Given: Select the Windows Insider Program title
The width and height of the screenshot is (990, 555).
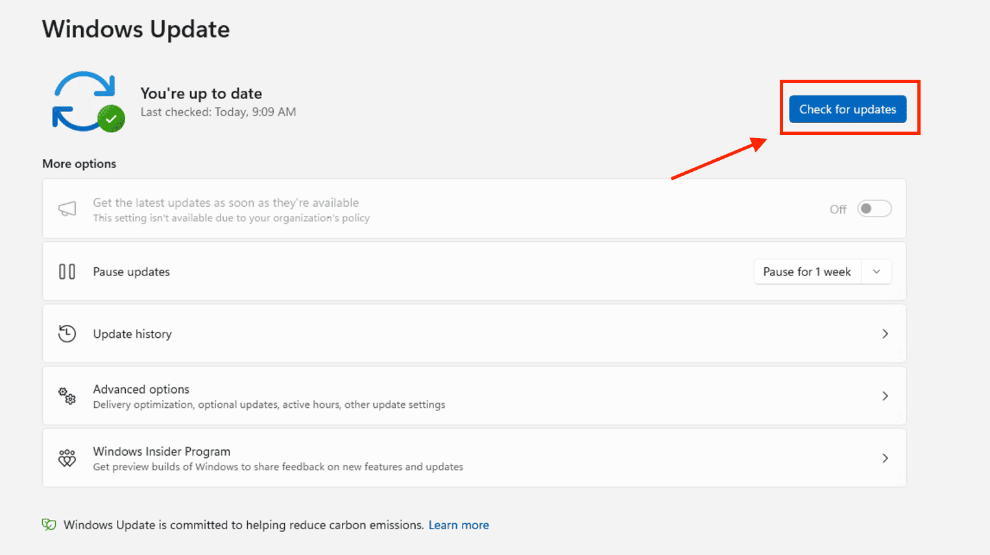Looking at the screenshot, I should [162, 451].
